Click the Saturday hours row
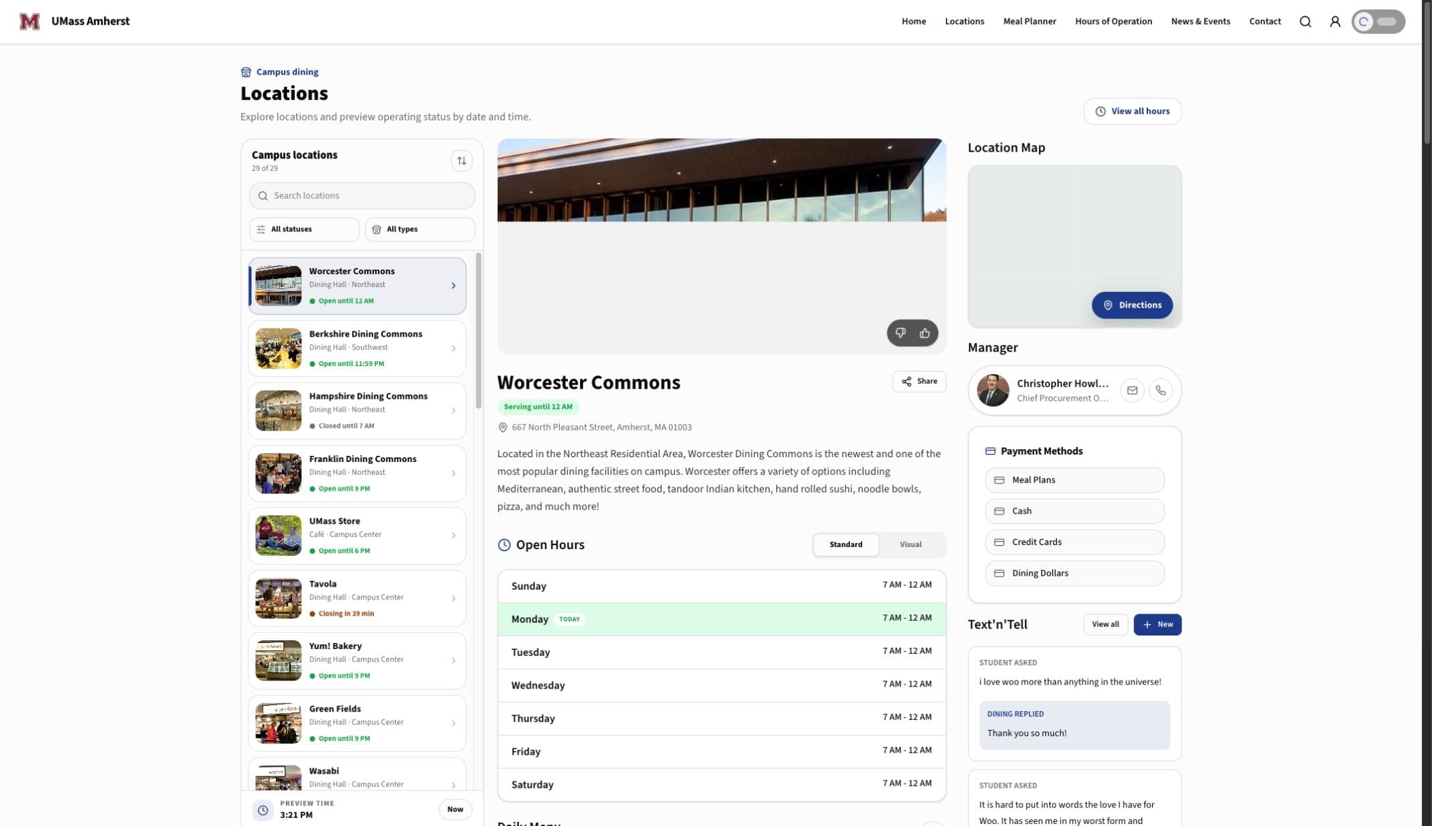Viewport: 1432px width, 826px height. click(721, 784)
